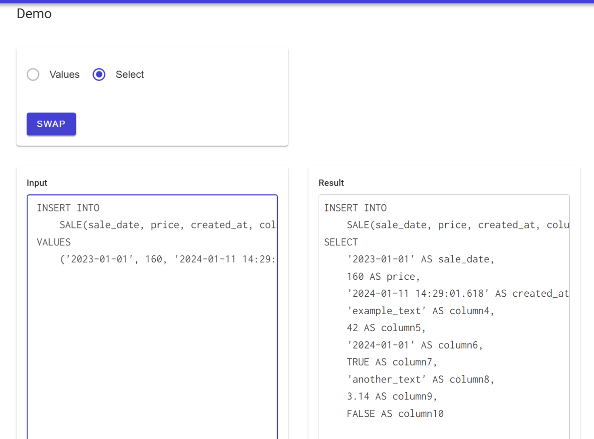
Task: Click the Result output text area
Action: pos(444,317)
